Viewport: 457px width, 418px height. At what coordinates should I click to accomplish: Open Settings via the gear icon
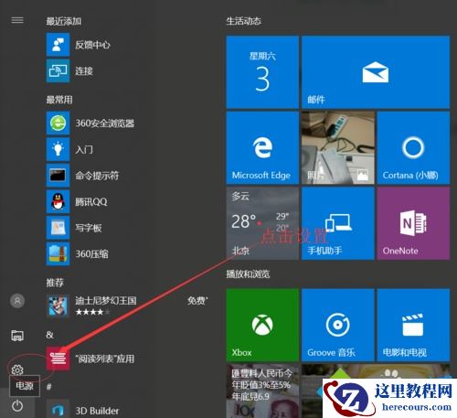pyautogui.click(x=17, y=370)
